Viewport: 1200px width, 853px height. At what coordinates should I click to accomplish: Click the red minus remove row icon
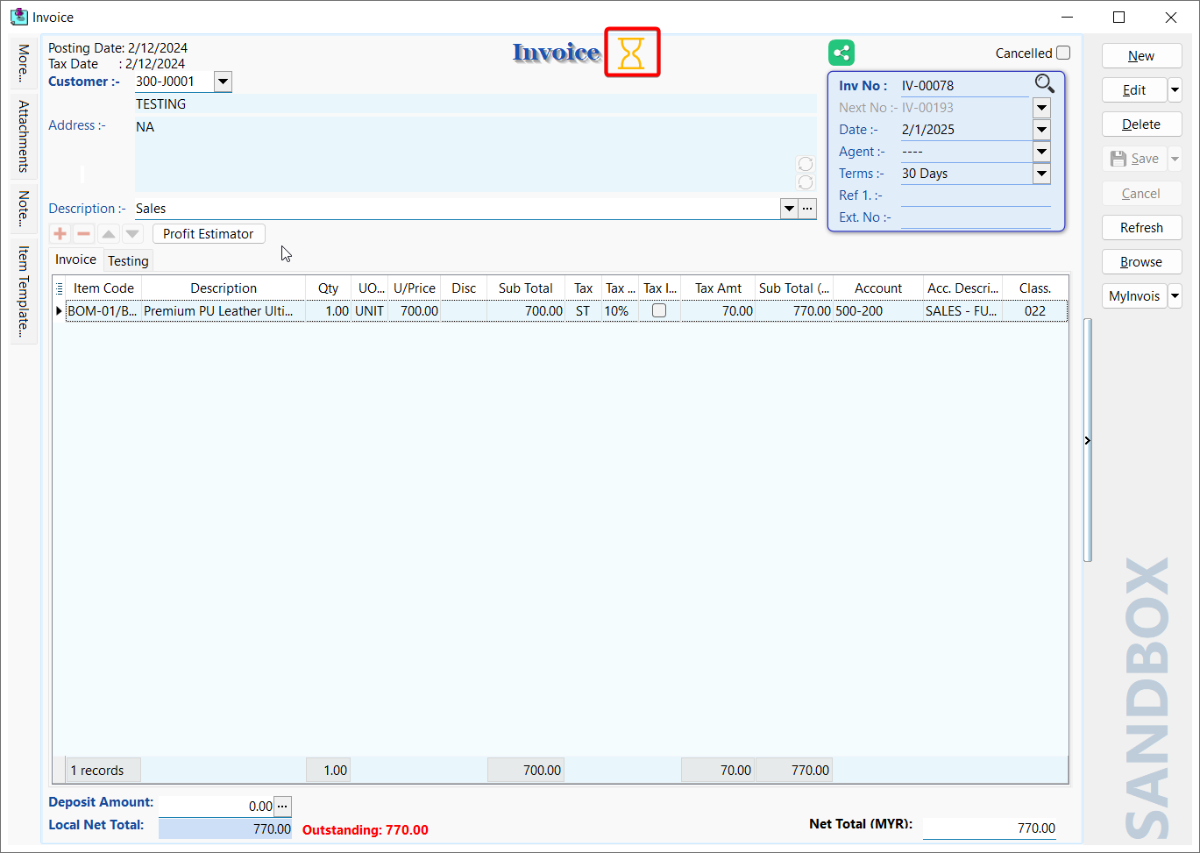(x=84, y=234)
